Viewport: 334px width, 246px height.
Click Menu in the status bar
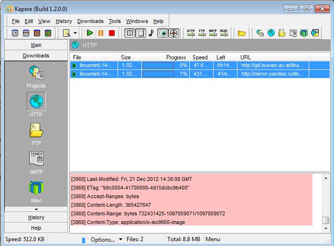(x=213, y=239)
